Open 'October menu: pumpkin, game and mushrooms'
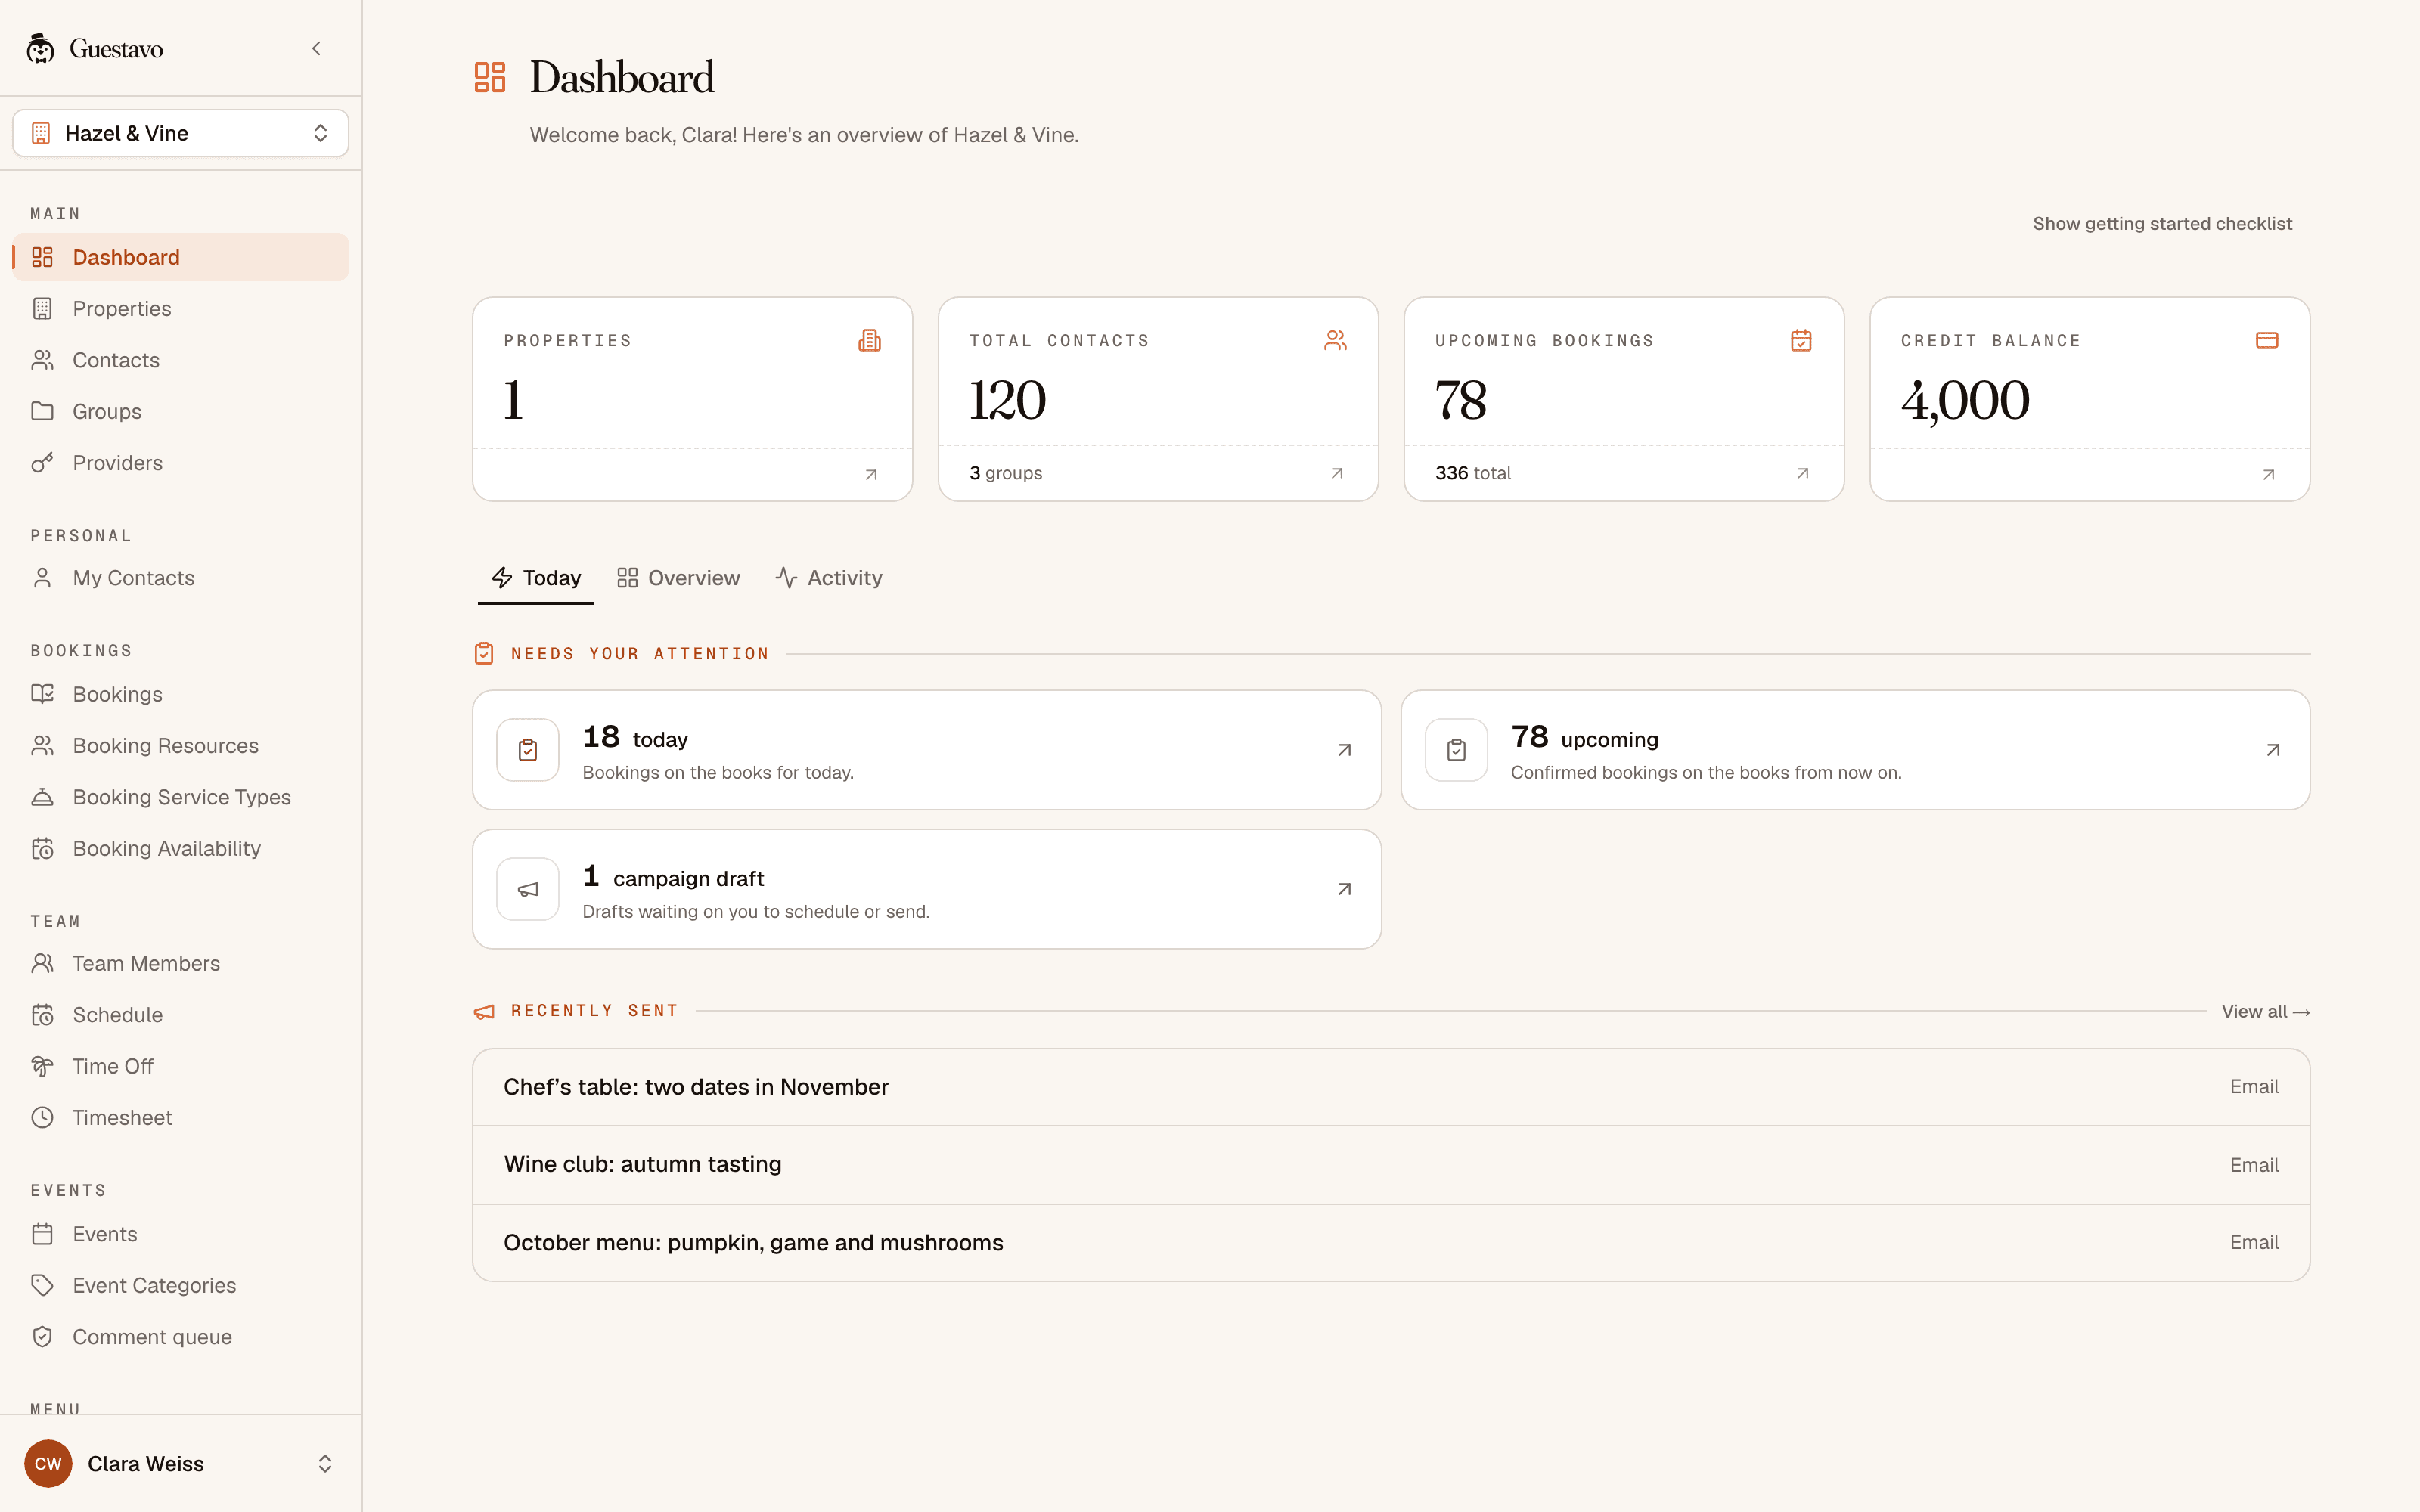This screenshot has height=1512, width=2420. click(x=1391, y=1242)
